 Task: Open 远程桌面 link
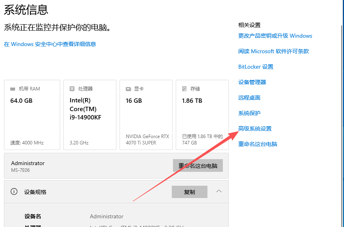249,98
